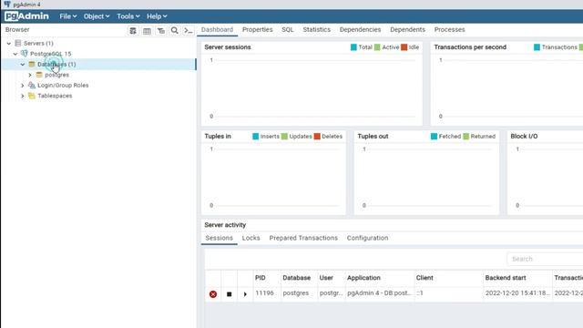583x328 pixels.
Task: Select PostgreSQL 15 server label
Action: click(x=51, y=54)
